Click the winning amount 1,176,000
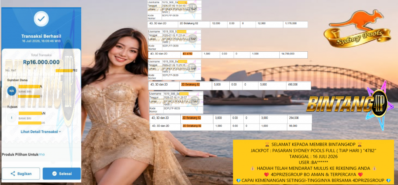398x185 pixels. point(291,23)
